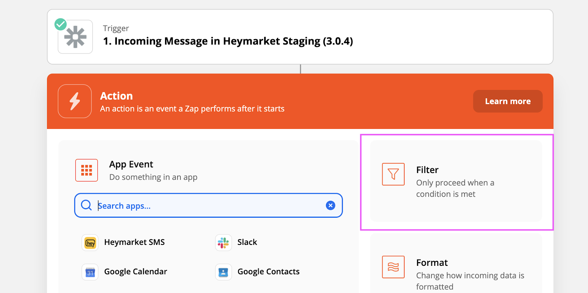Choose the Google Calendar app label

coord(136,272)
